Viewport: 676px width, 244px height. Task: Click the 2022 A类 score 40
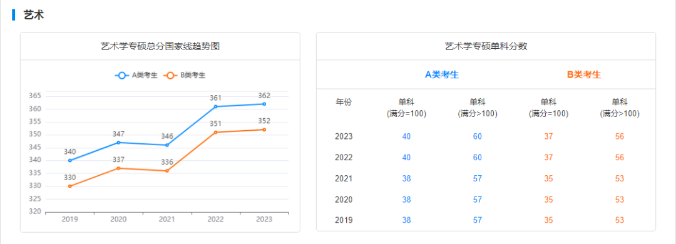click(x=407, y=158)
